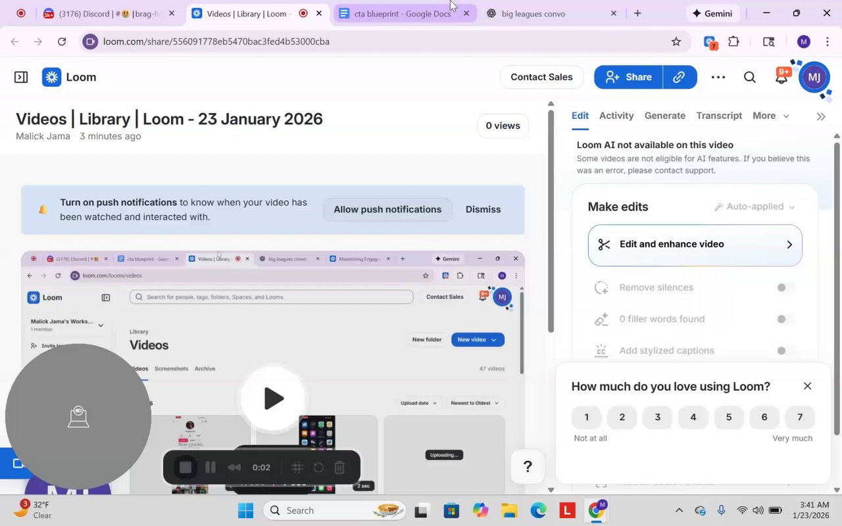Image resolution: width=842 pixels, height=526 pixels.
Task: Toggle the Remove silences switch
Action: click(x=786, y=287)
